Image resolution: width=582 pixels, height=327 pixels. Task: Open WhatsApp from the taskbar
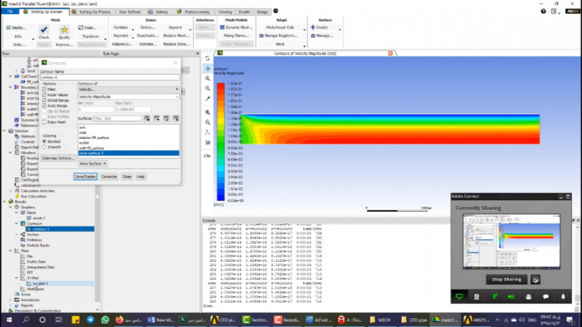point(105,320)
